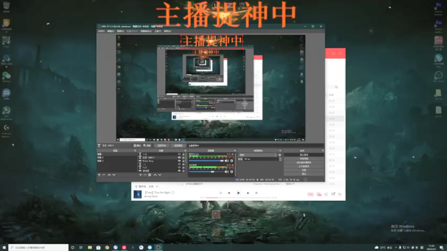447x251 pixels.
Task: Toggle visibility of Elden Ring source
Action: coord(179,161)
